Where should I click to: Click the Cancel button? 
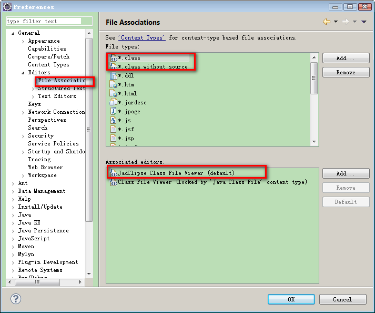click(342, 299)
